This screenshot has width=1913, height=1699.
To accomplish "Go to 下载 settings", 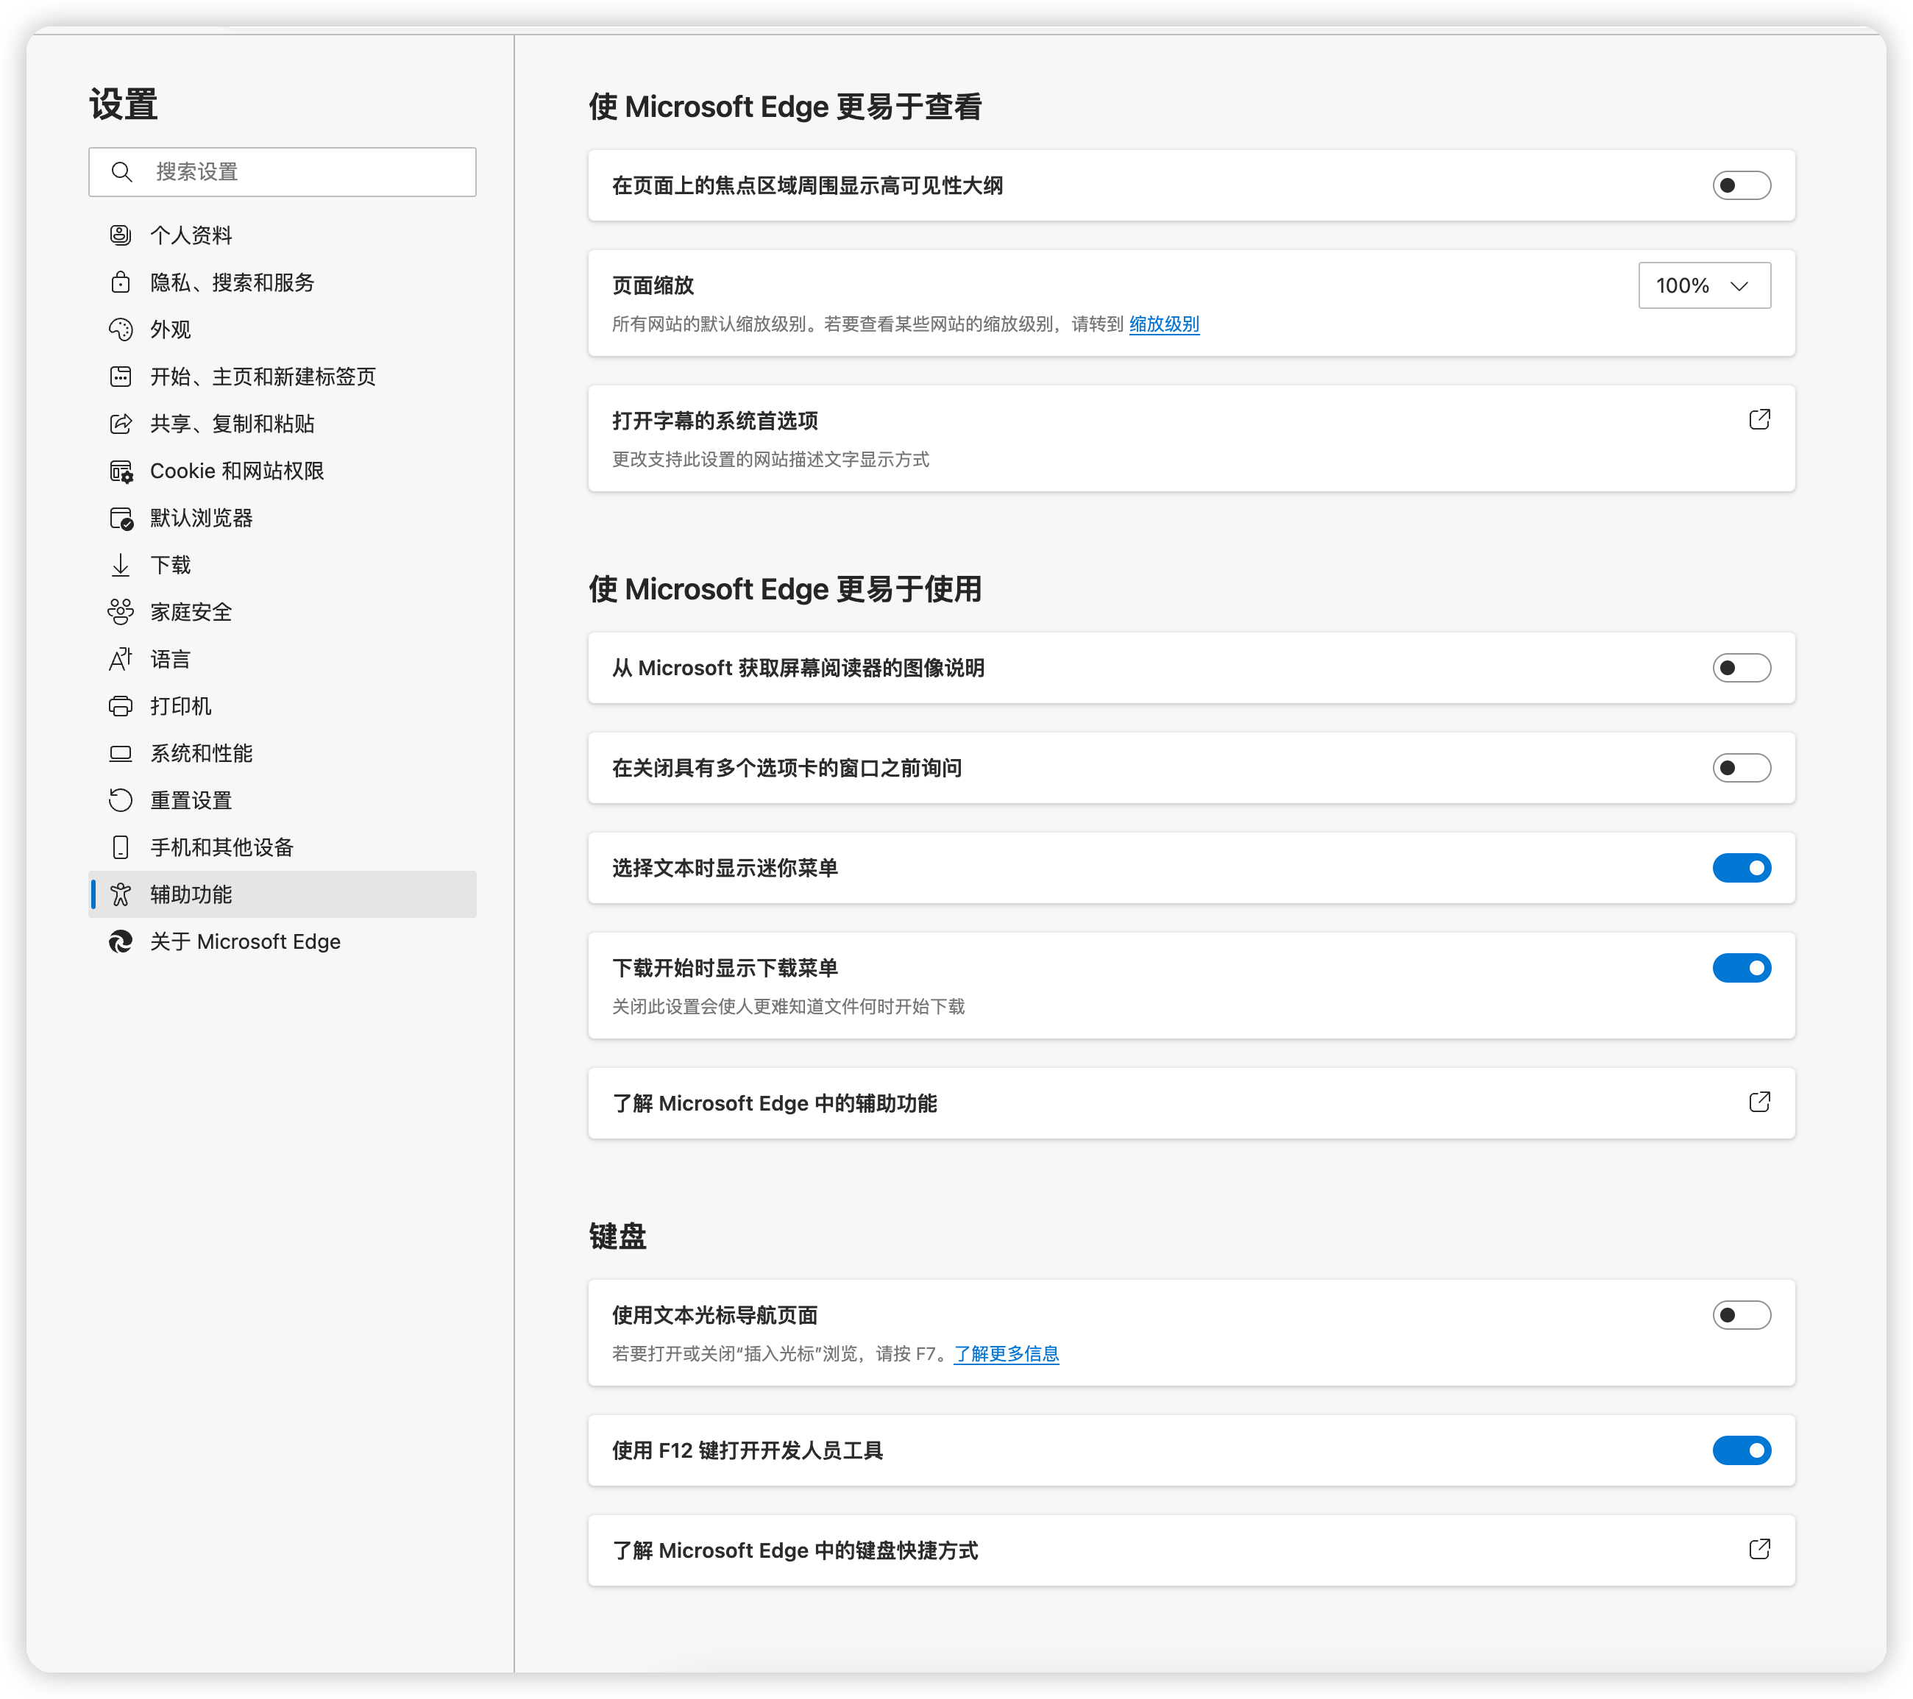I will (x=283, y=564).
